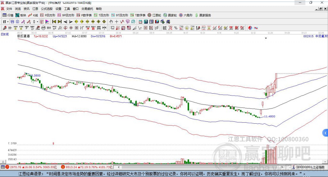Screen dimensions: 328x177
Task: Switch to the K线 candlestick view
Action: (x=33, y=15)
